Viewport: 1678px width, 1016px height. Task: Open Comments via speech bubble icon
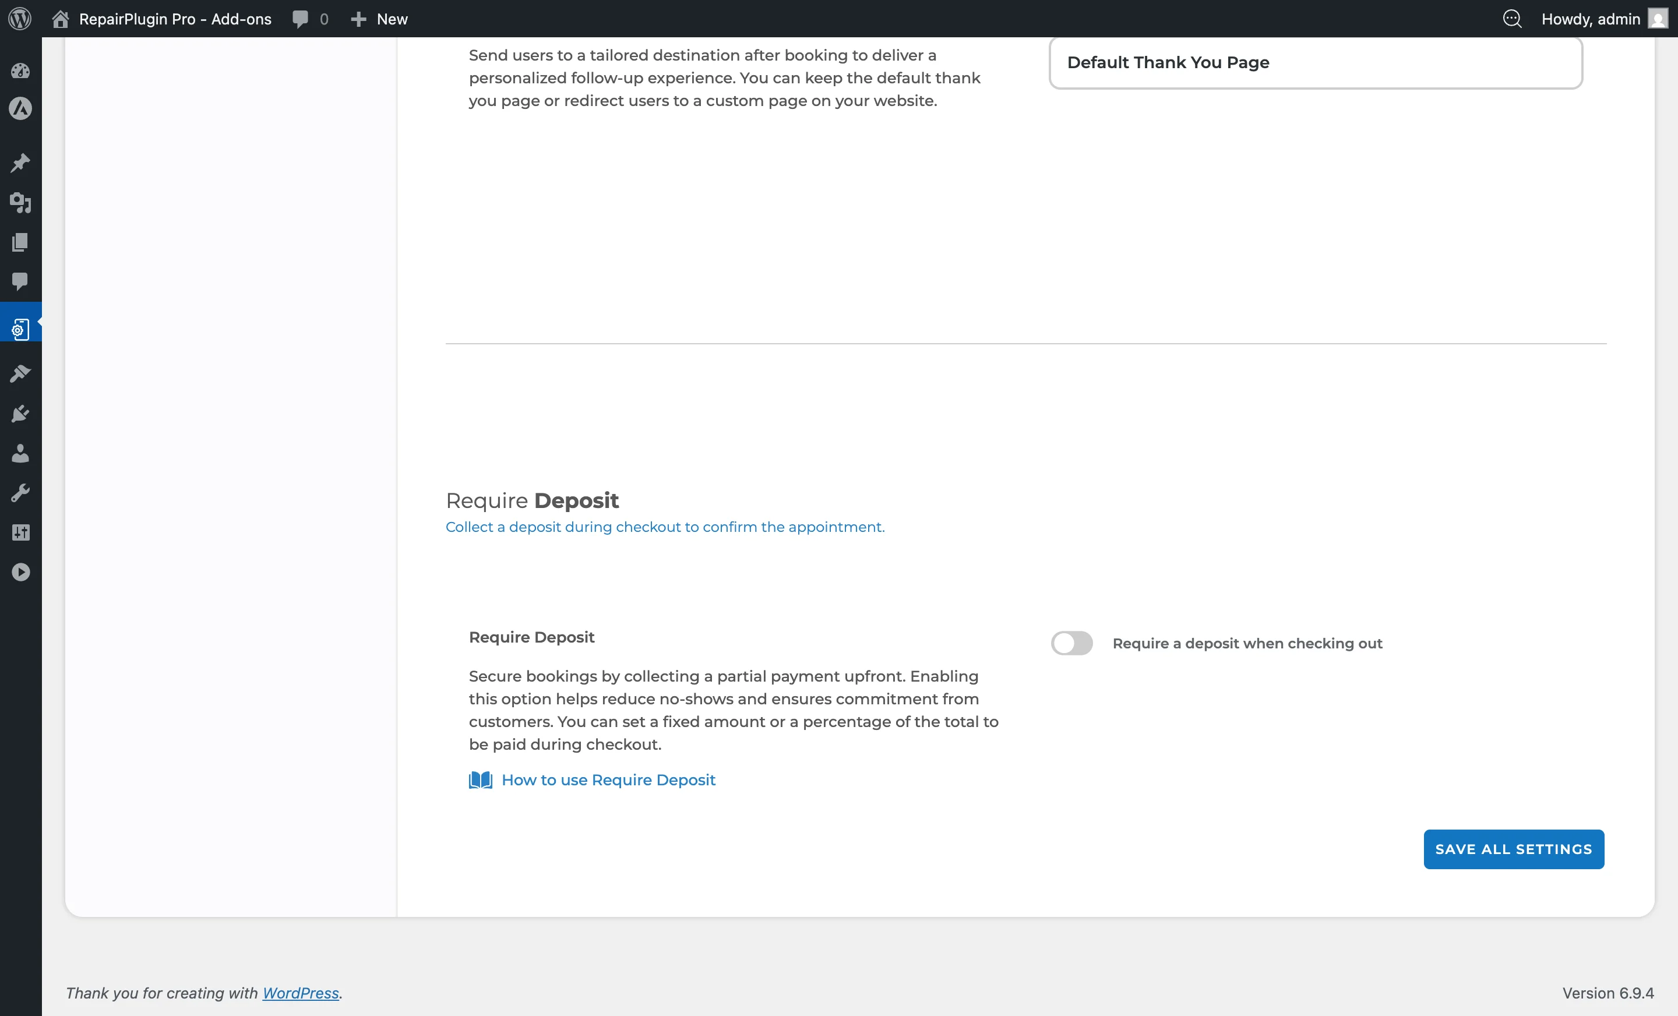(x=20, y=283)
